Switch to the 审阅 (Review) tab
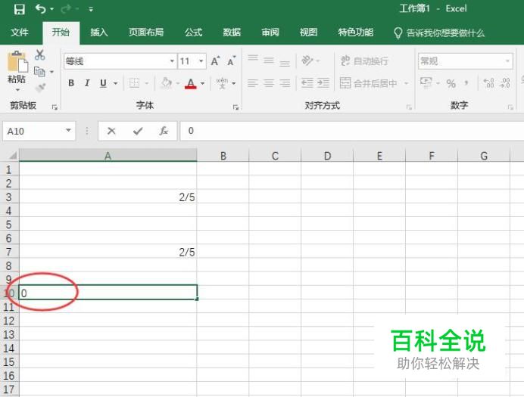The width and height of the screenshot is (524, 397). [x=270, y=33]
